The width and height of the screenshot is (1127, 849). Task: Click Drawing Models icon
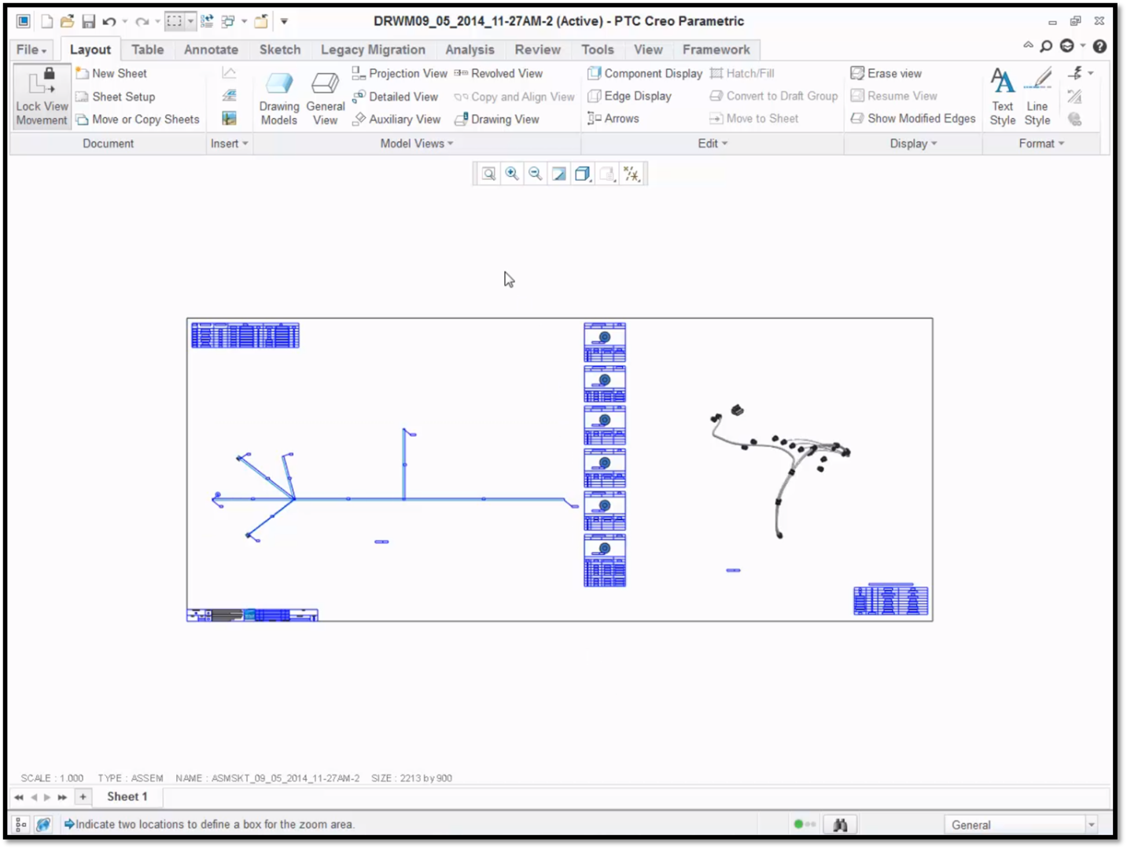point(279,97)
